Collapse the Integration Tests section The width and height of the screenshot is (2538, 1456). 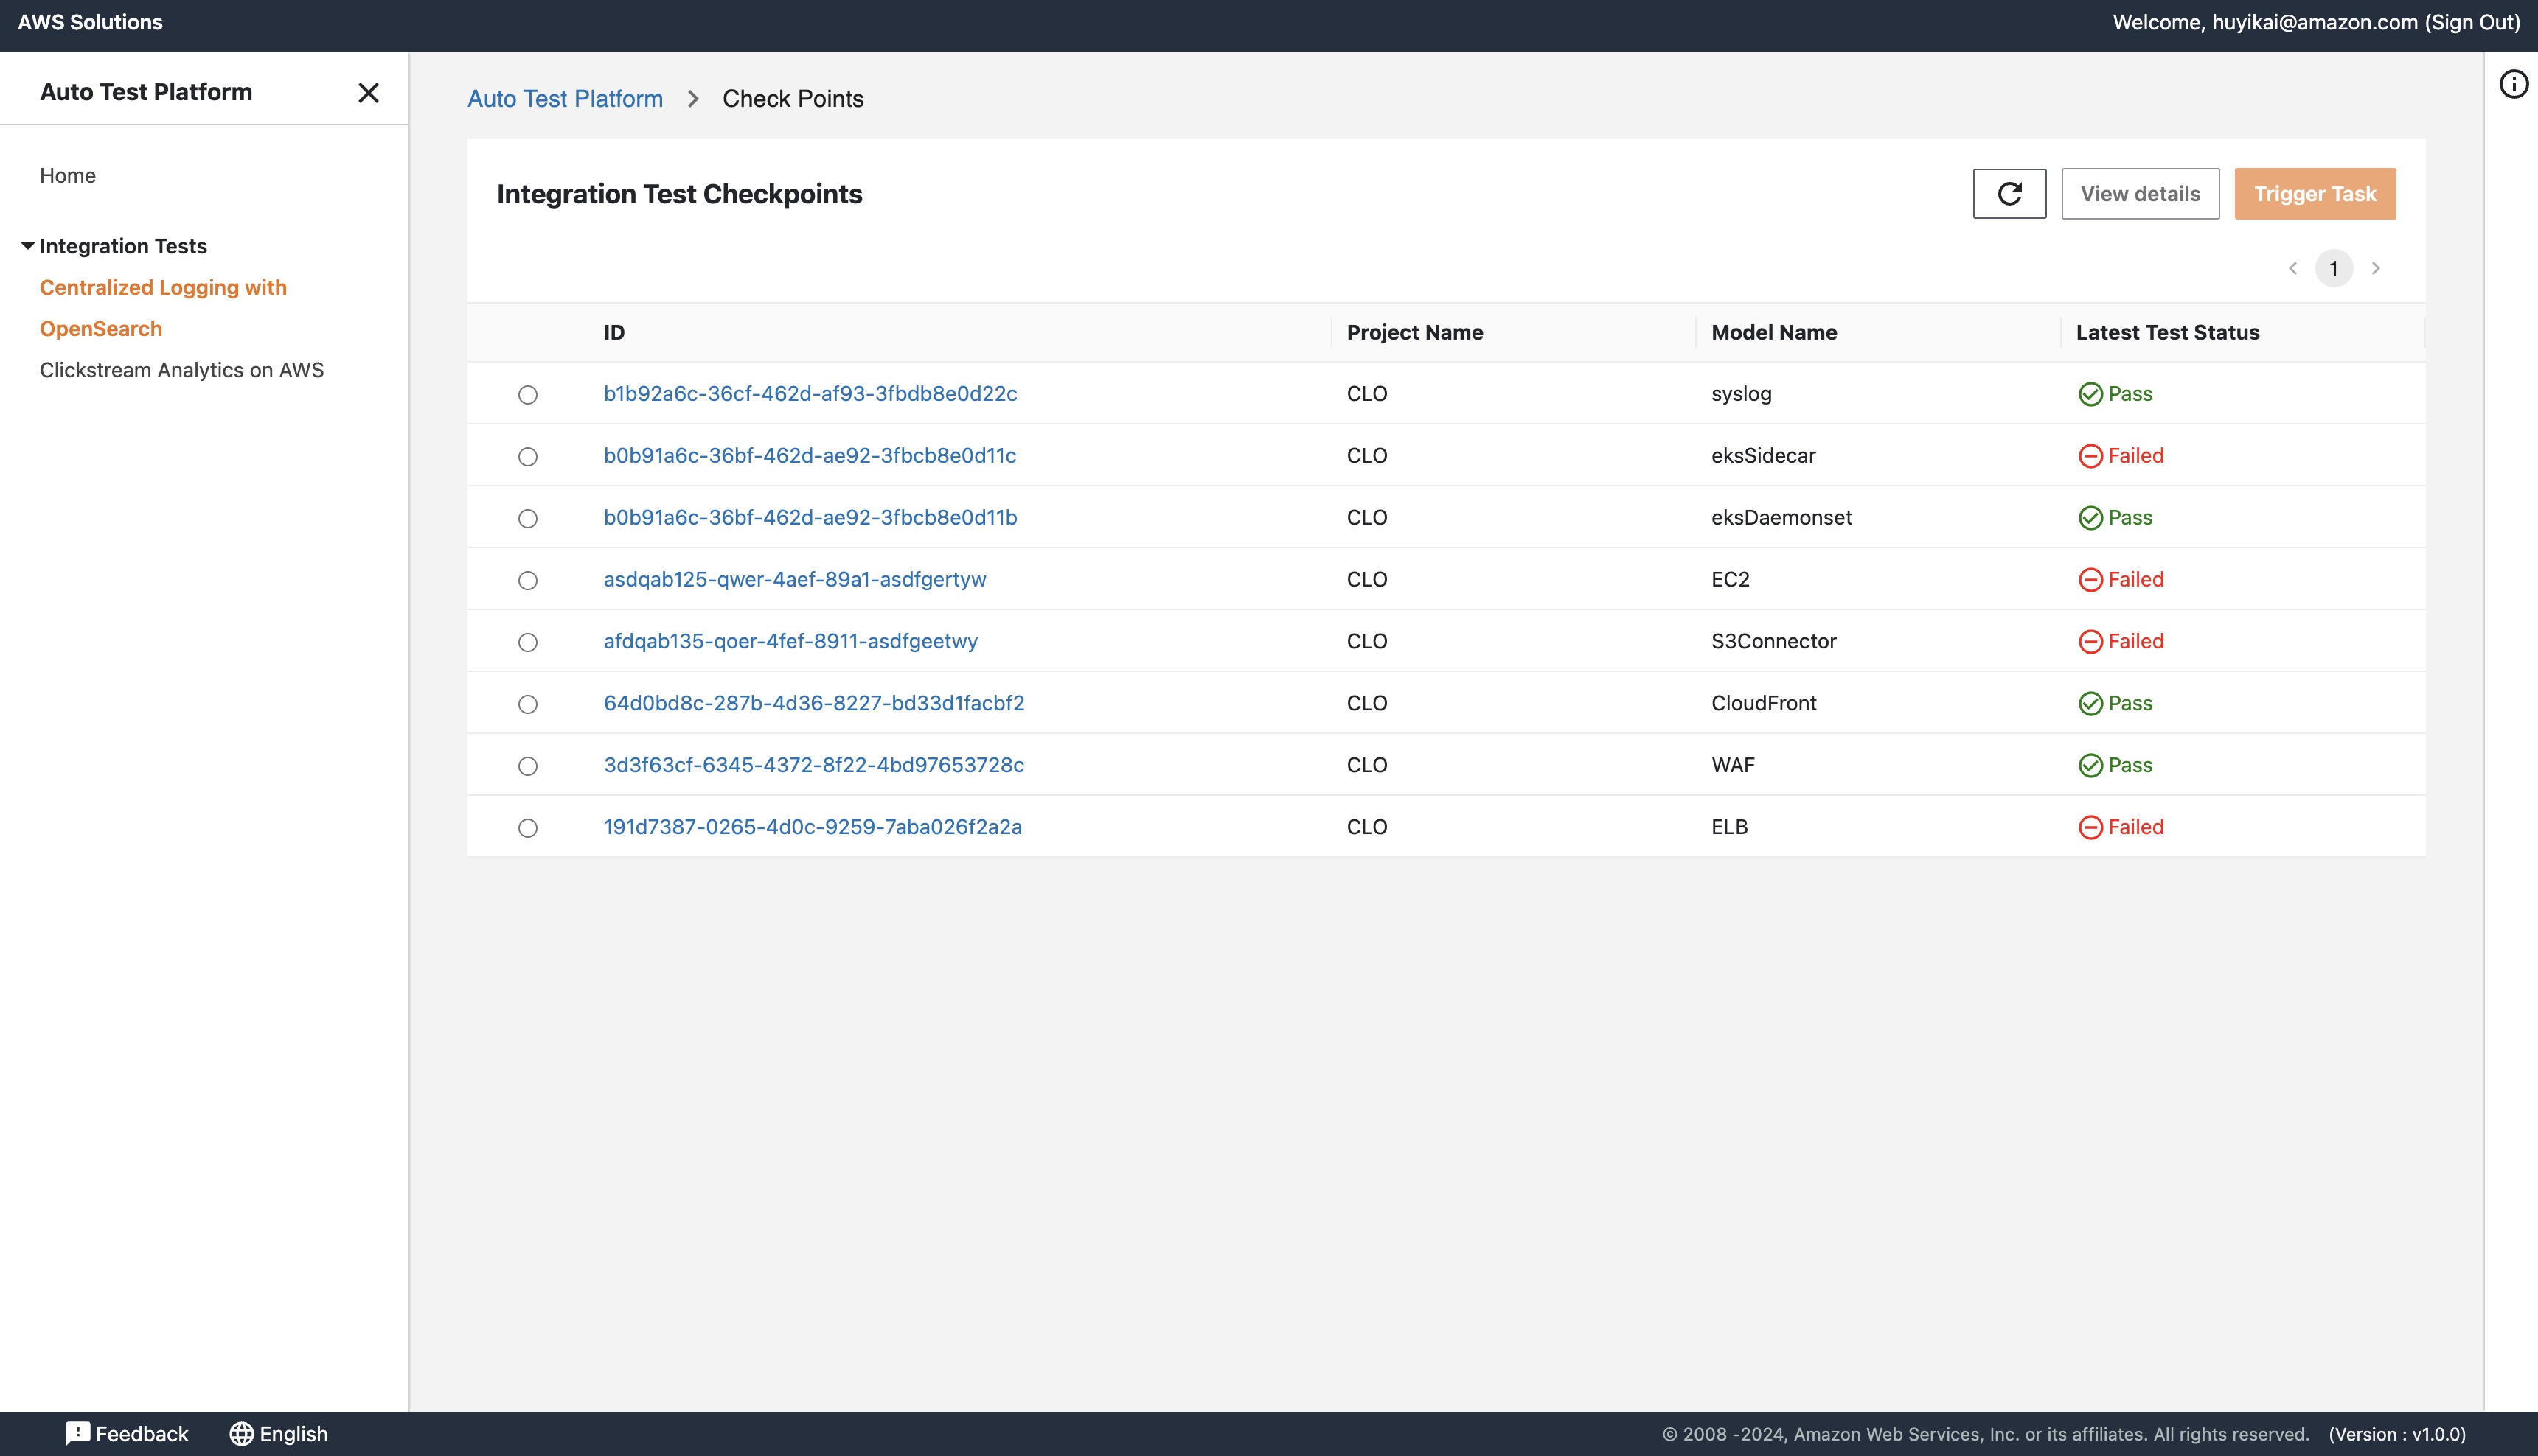pos(27,246)
